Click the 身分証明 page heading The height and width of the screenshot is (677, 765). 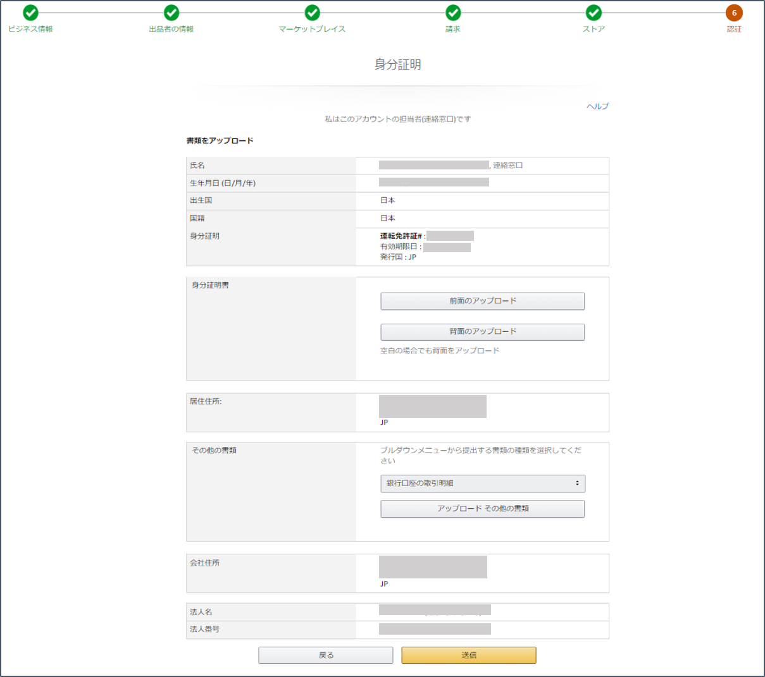(x=397, y=64)
